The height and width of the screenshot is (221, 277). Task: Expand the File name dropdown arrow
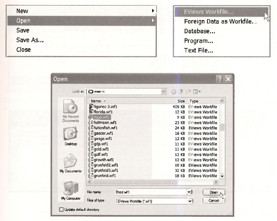[189, 192]
